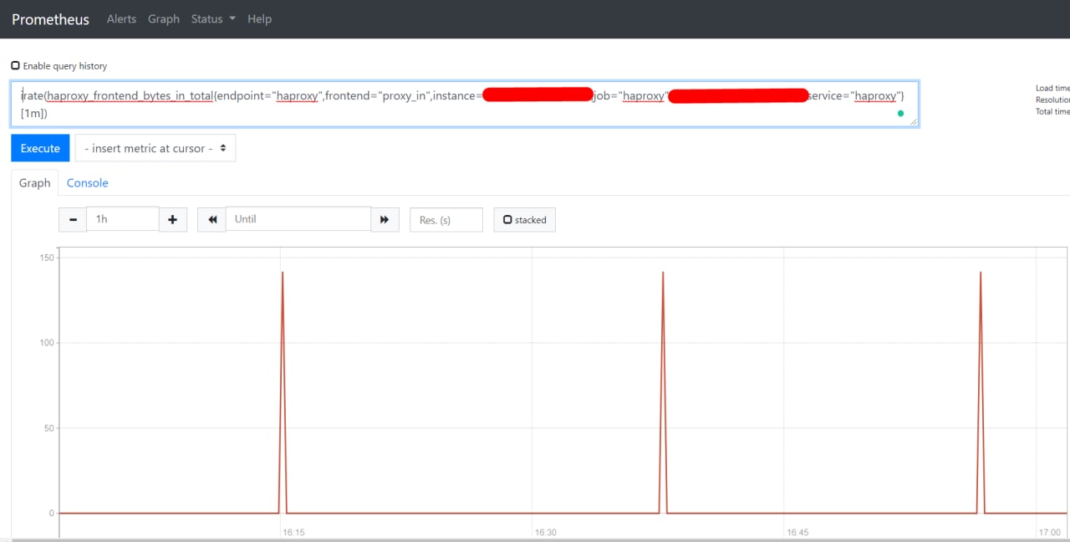Enable query history checkbox
The width and height of the screenshot is (1070, 542).
point(15,65)
